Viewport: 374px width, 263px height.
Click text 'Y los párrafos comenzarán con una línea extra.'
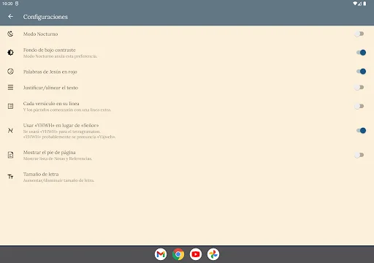coord(67,110)
